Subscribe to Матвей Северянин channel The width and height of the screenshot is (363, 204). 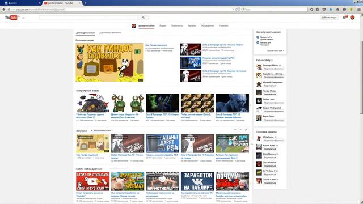click(x=270, y=86)
